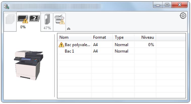Sort by the Niveau column header
191x104 pixels.
point(145,37)
